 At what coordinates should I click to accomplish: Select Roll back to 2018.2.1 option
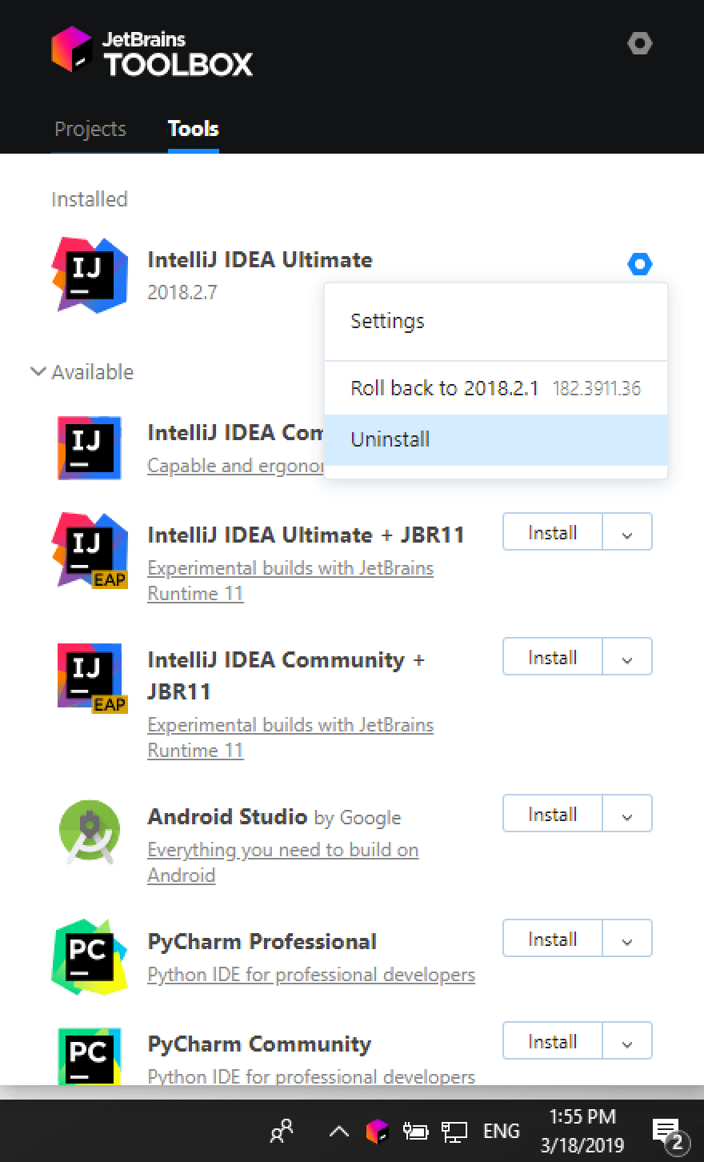(x=496, y=389)
